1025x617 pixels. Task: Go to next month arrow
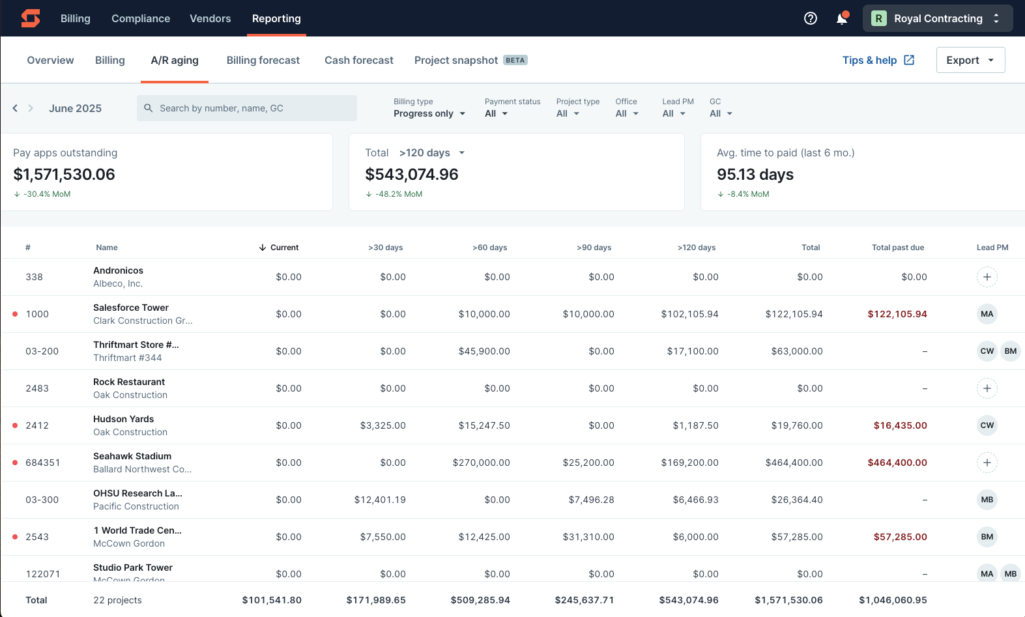click(31, 108)
